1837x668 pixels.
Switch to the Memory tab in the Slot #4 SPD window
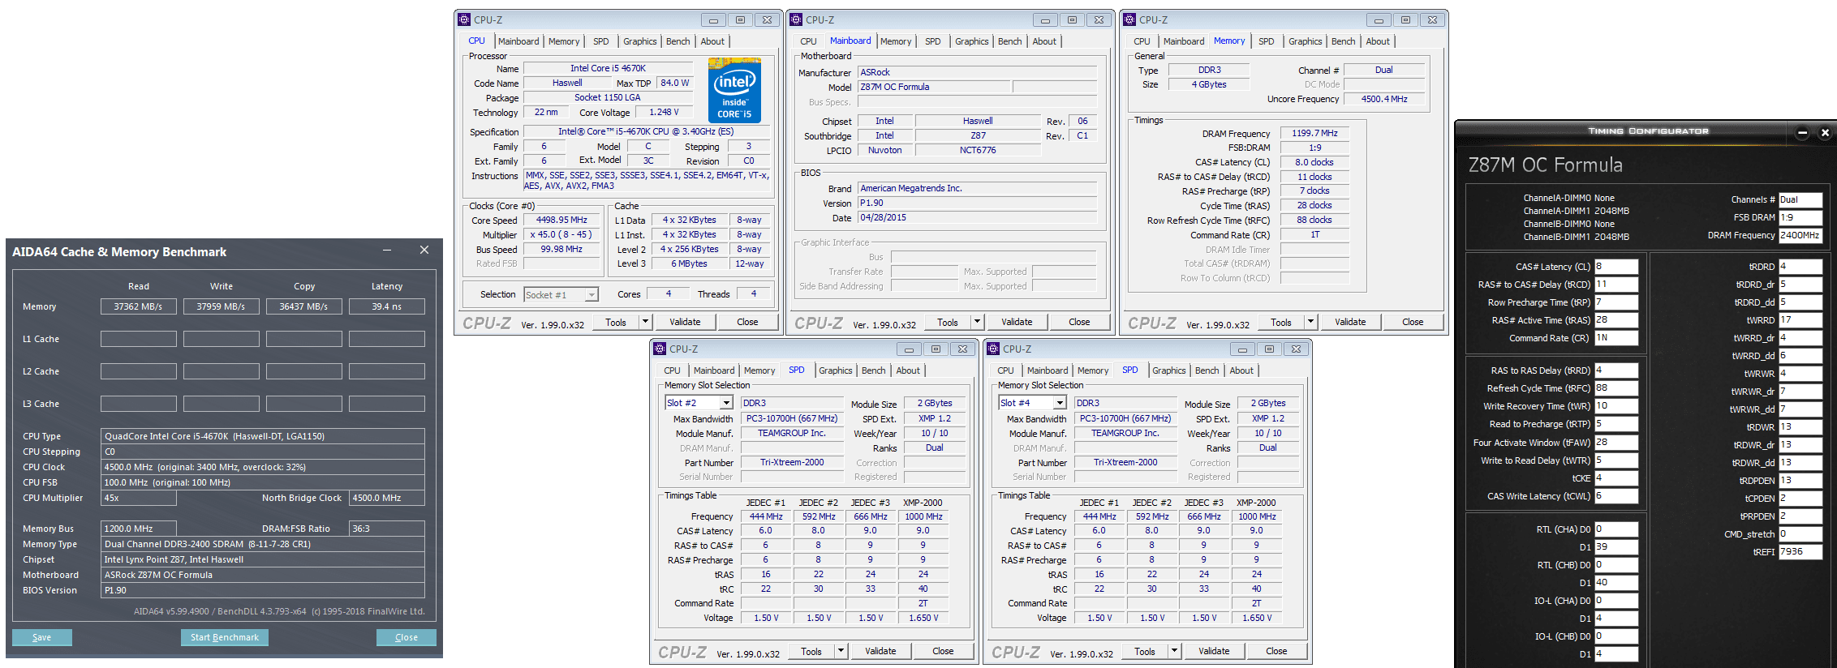point(1093,370)
